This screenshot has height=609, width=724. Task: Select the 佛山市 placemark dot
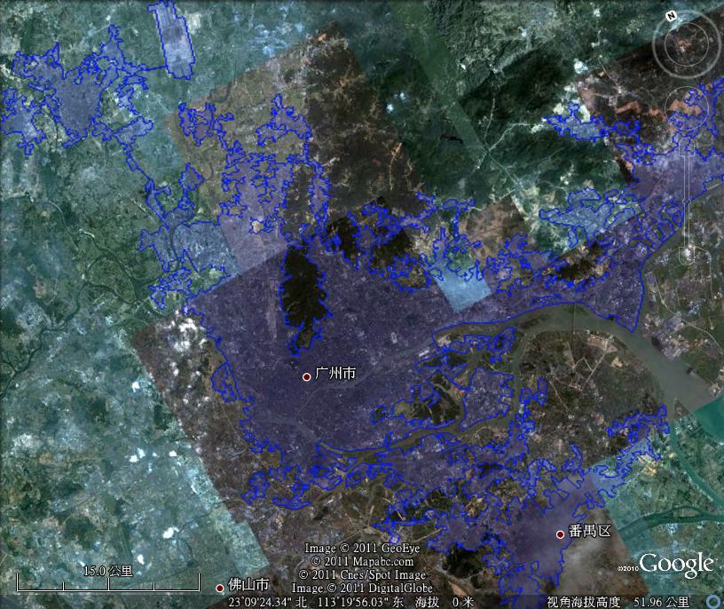pyautogui.click(x=220, y=588)
